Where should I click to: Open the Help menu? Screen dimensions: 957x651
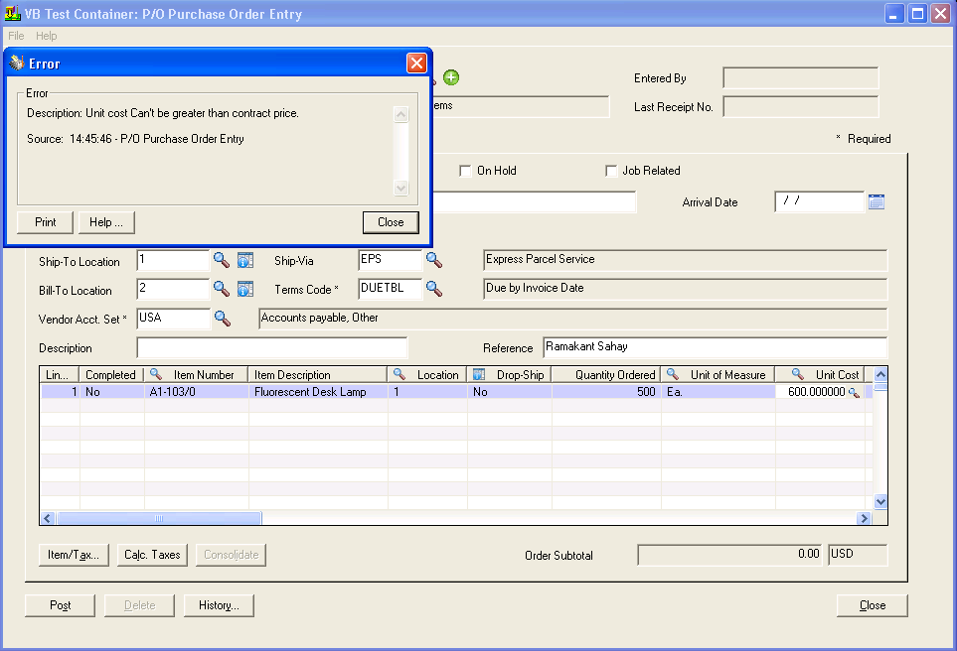47,36
